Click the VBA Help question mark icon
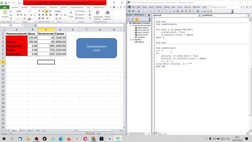 (x=198, y=11)
